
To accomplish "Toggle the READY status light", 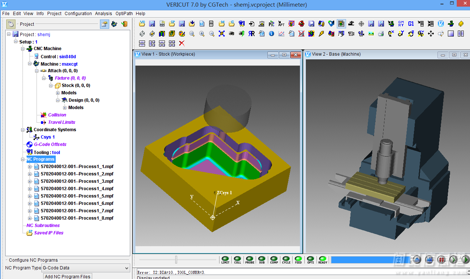I will [x=323, y=260].
